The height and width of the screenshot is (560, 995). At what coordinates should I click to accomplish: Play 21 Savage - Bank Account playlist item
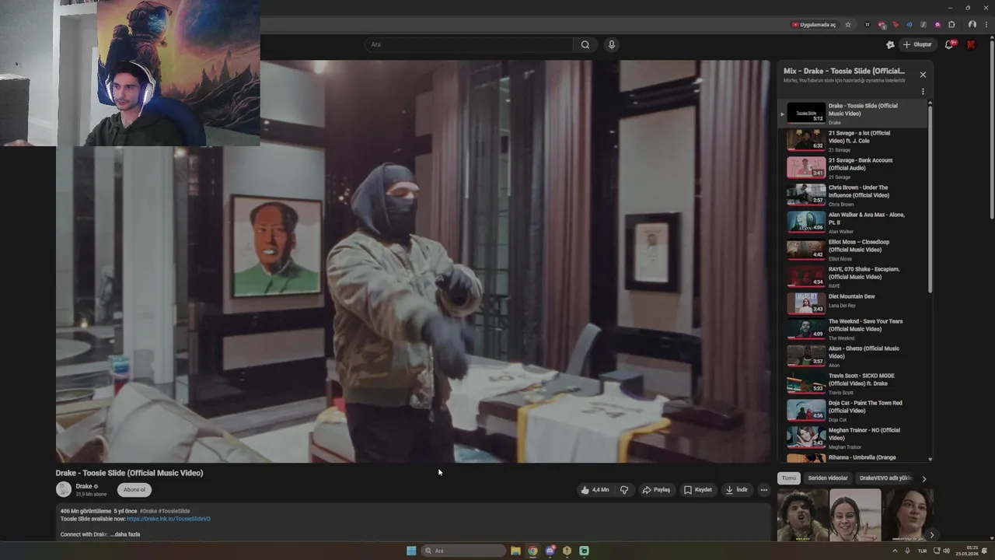click(853, 167)
